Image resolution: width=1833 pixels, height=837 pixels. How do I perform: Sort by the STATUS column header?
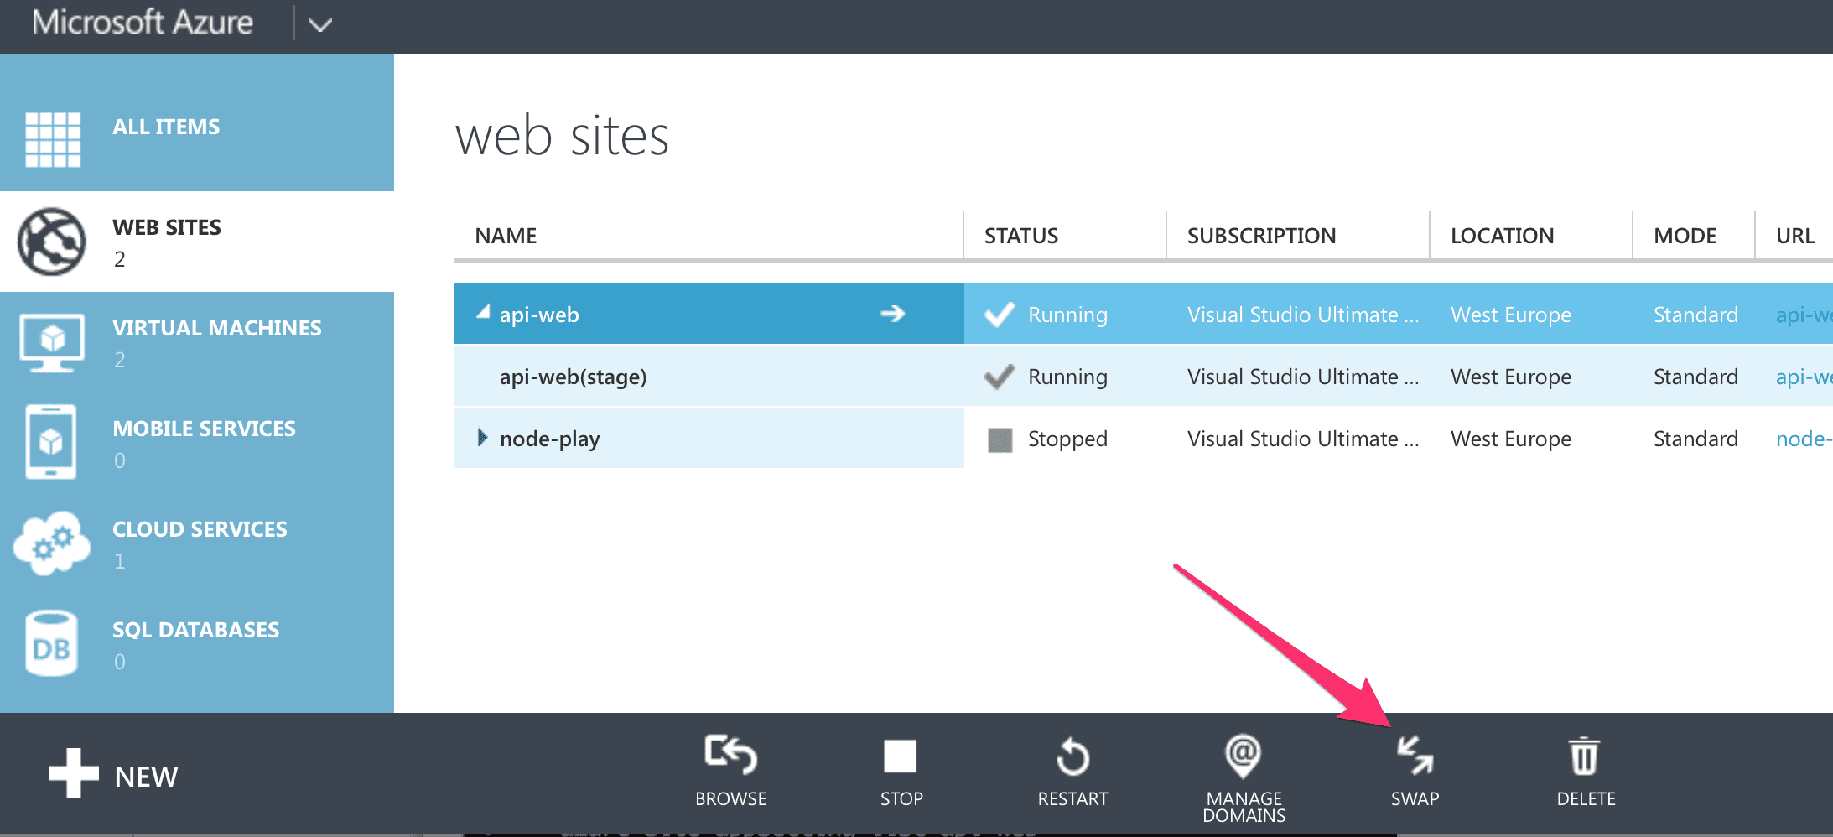click(1021, 236)
